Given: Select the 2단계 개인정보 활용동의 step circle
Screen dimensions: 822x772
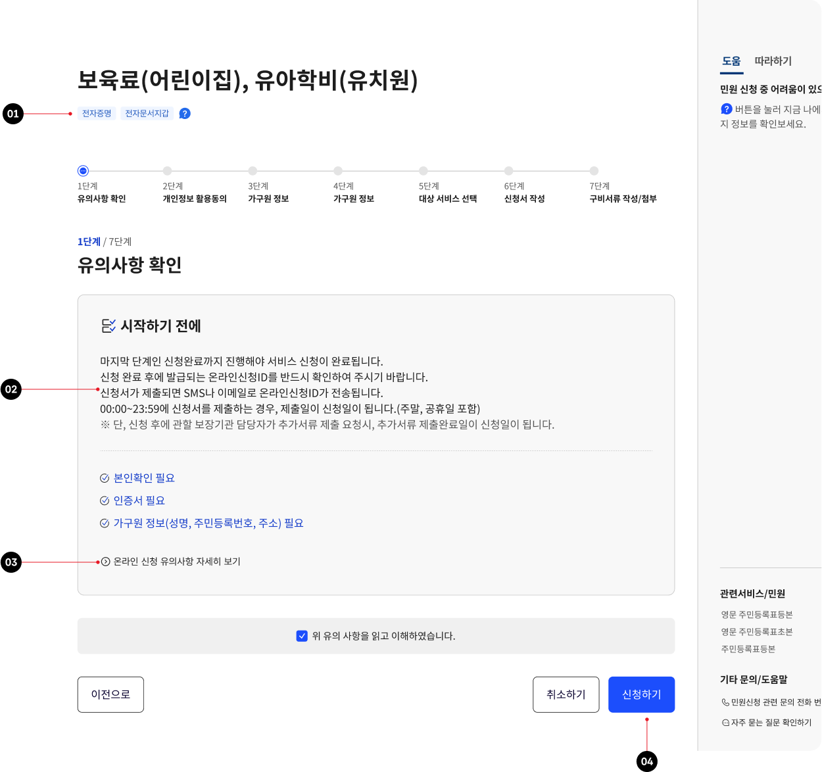Looking at the screenshot, I should click(168, 171).
